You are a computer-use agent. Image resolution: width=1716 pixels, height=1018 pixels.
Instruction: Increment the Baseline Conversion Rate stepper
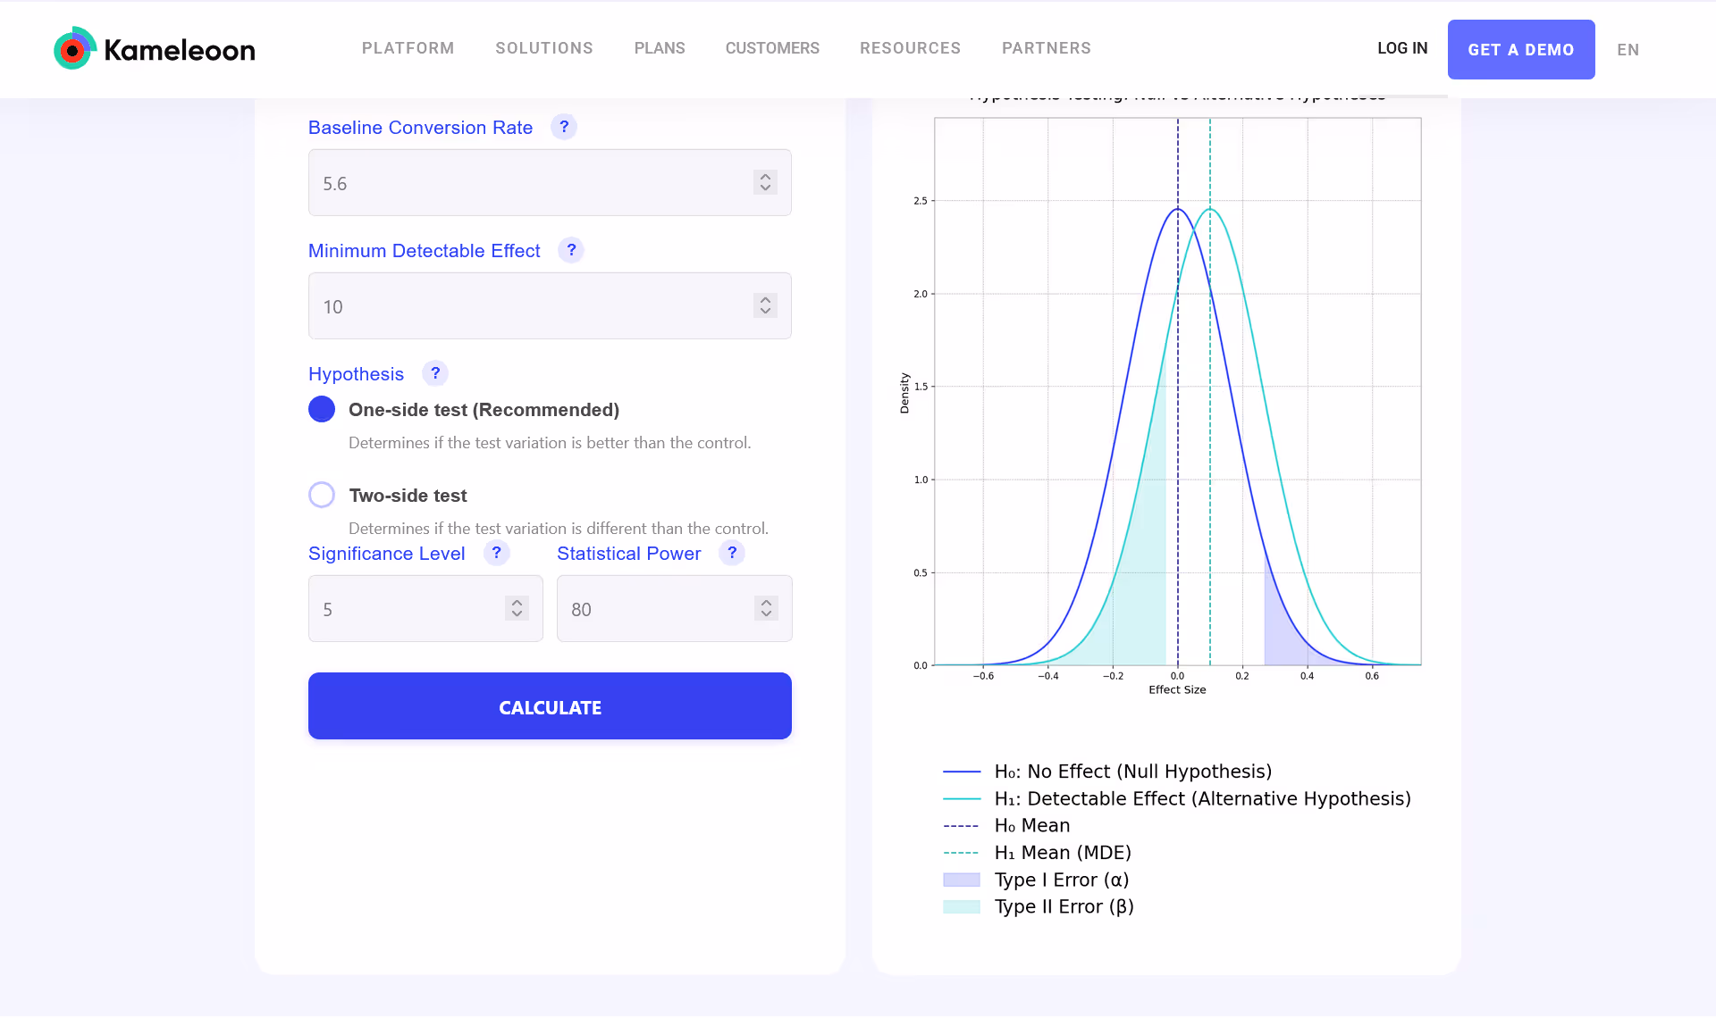766,176
